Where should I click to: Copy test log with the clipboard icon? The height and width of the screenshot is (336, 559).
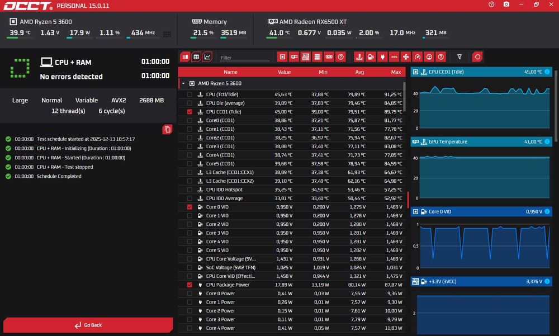pos(167,130)
